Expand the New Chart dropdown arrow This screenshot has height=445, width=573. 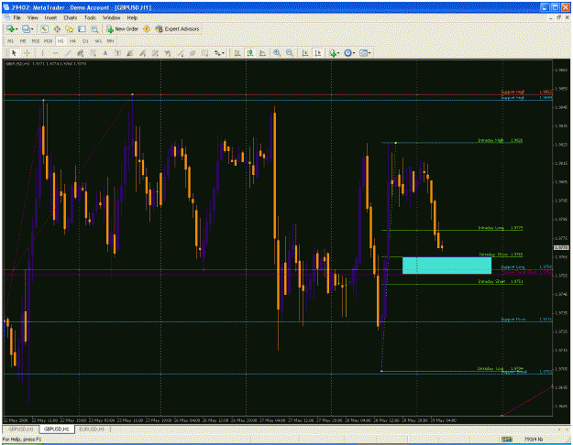point(17,29)
